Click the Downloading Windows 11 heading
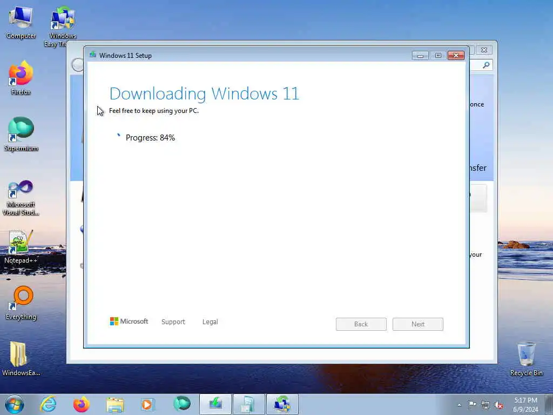Image resolution: width=553 pixels, height=415 pixels. coord(204,93)
